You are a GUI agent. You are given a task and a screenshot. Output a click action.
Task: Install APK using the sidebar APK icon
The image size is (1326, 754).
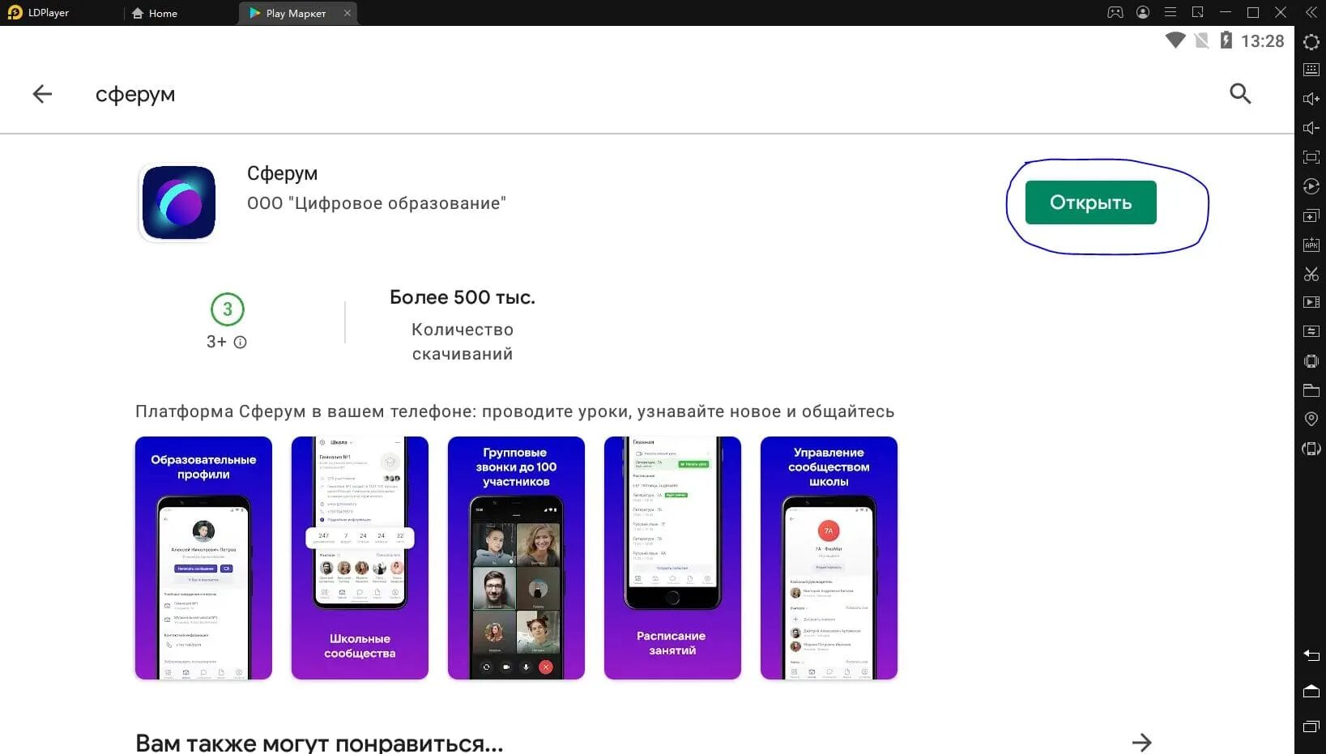[x=1311, y=245]
